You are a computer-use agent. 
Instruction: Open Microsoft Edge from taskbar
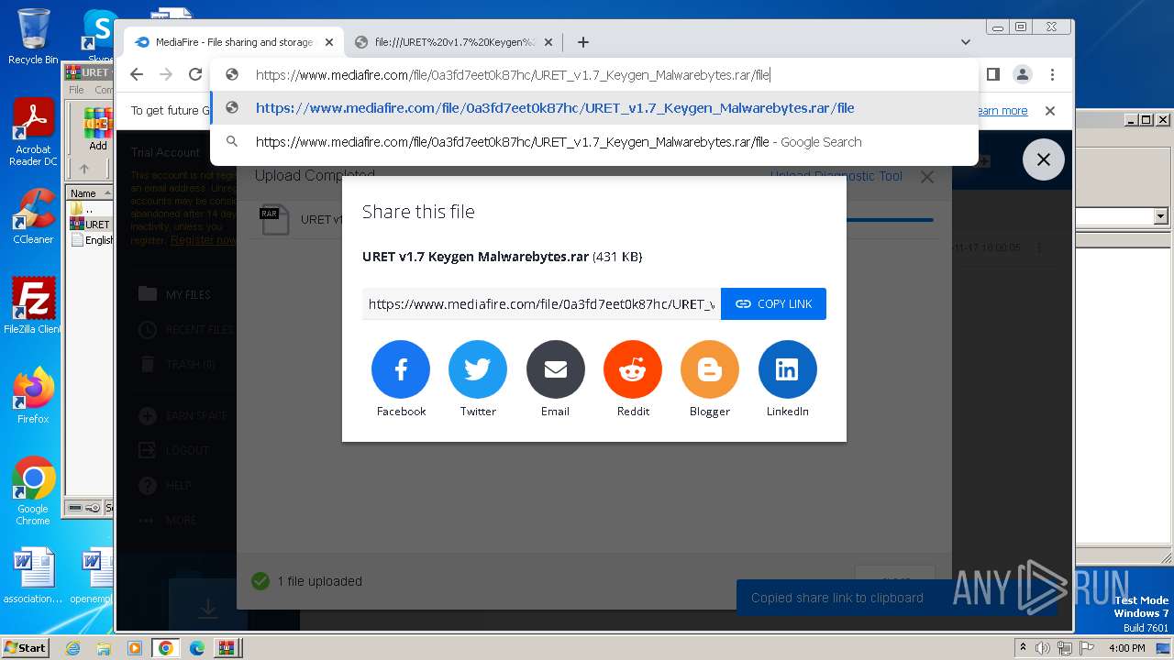coord(196,648)
